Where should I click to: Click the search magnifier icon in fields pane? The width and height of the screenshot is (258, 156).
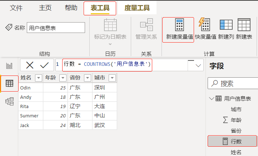tap(214, 83)
